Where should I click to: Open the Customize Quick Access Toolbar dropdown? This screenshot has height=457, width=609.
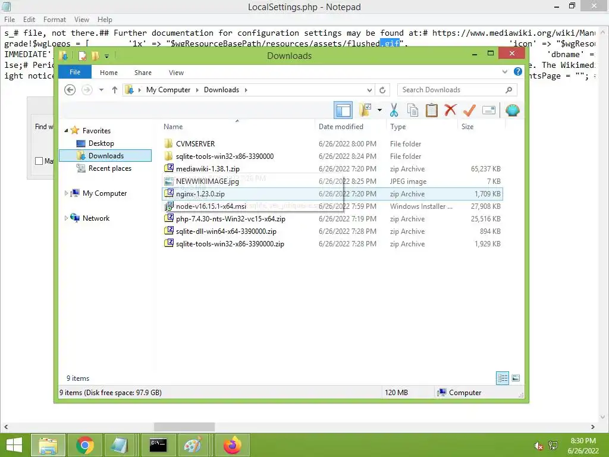point(107,57)
